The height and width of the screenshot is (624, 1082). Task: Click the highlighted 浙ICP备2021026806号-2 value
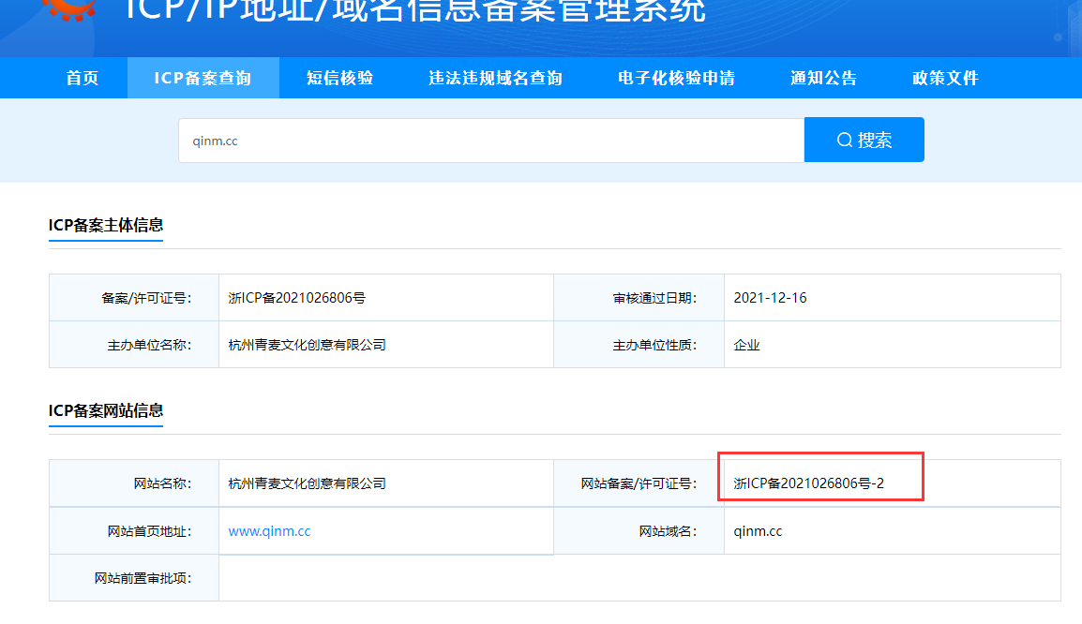point(809,483)
